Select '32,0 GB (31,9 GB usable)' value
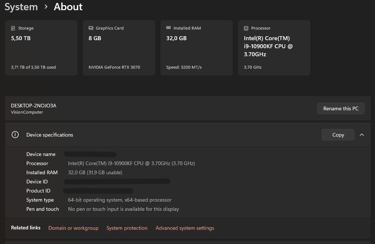Viewport: 375px width, 244px height. (95, 172)
